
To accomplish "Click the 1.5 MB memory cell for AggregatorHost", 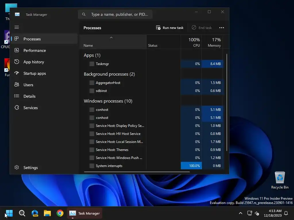I will pos(212,83).
